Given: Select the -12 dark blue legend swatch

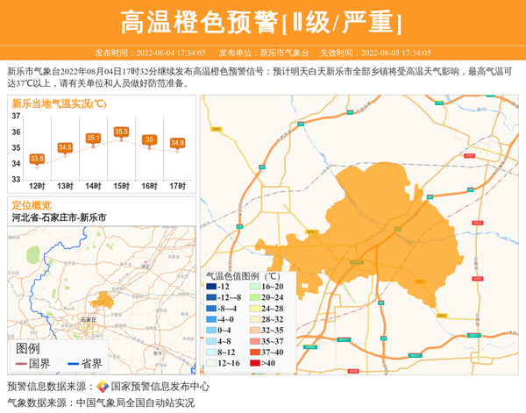Looking at the screenshot, I should tap(211, 287).
